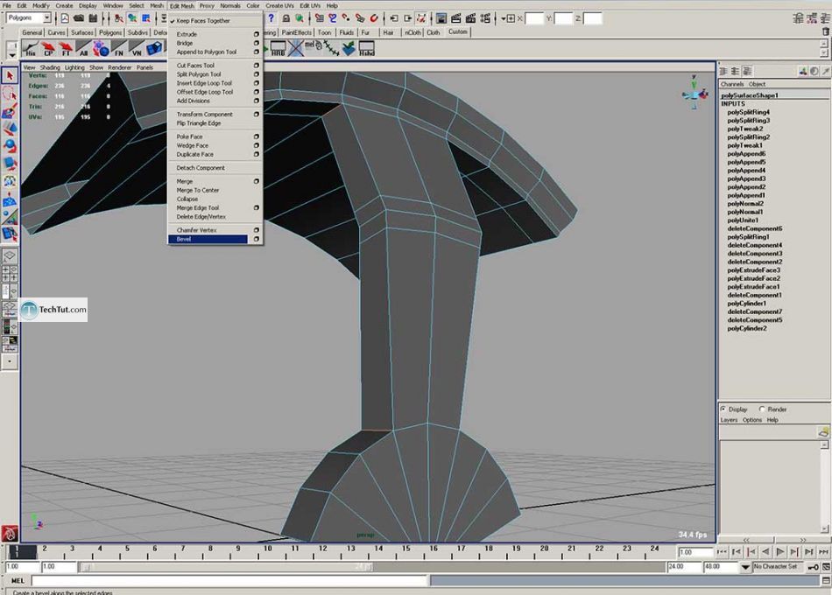
Task: Choose Insert Edge Loop Tool
Action: click(204, 83)
